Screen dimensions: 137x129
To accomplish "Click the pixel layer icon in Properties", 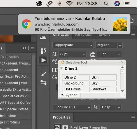I will pyautogui.click(x=57, y=127).
